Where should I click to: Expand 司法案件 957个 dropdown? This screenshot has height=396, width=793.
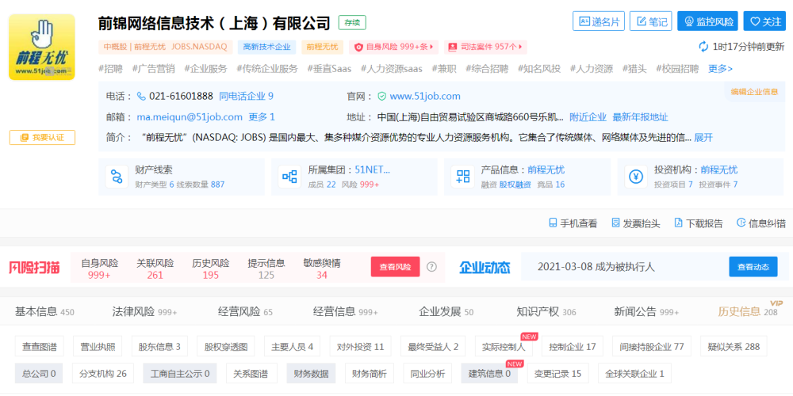tap(485, 47)
